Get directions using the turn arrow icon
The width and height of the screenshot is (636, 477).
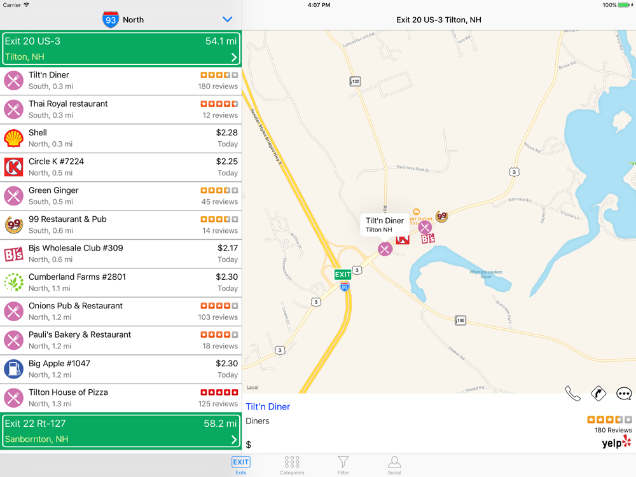coord(598,394)
